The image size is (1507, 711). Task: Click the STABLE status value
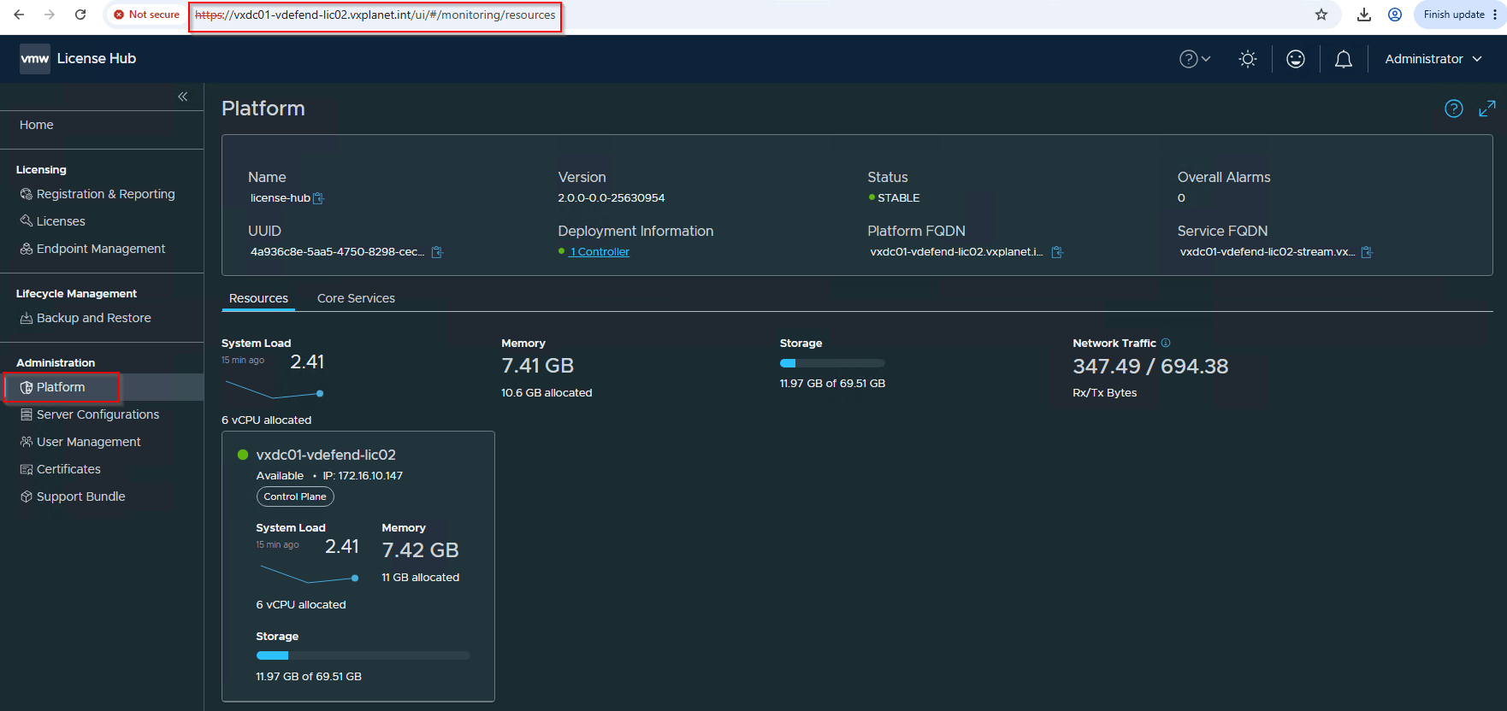(x=899, y=198)
